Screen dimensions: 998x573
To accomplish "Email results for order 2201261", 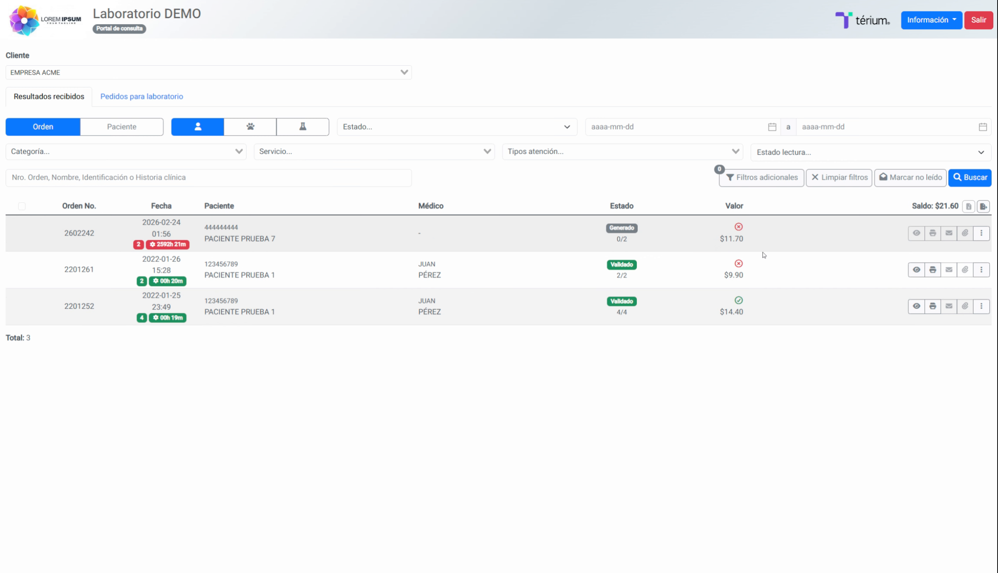I will [949, 270].
